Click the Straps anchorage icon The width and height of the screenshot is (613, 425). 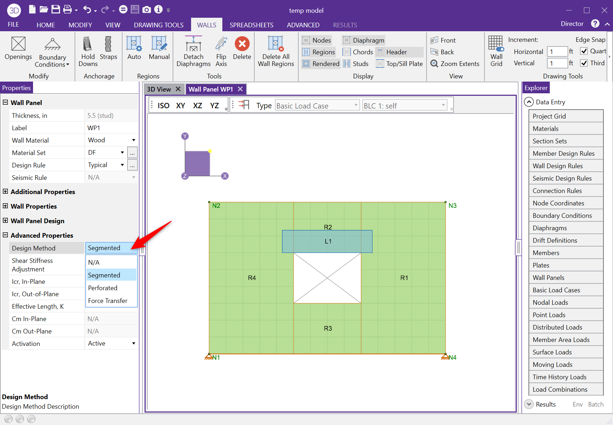(108, 45)
